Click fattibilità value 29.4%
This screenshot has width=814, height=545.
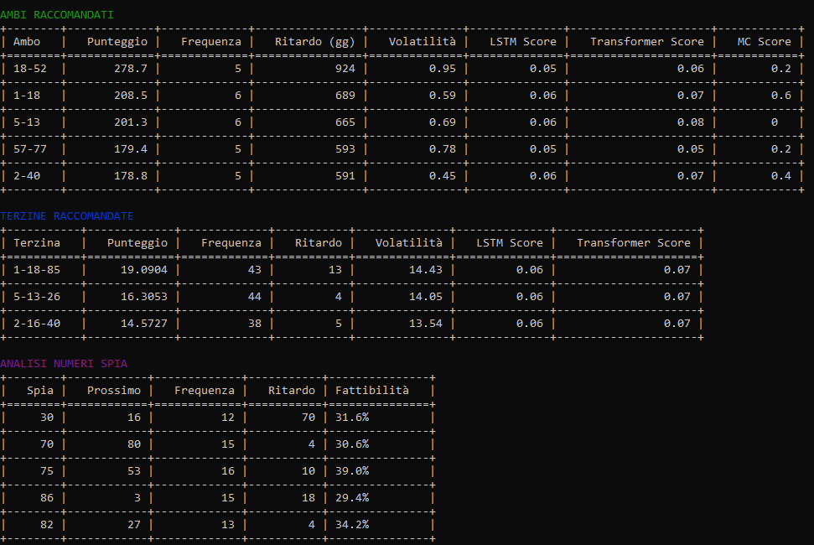point(352,498)
